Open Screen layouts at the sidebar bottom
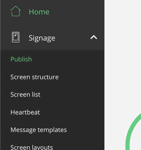The width and height of the screenshot is (141, 150). coord(31,148)
